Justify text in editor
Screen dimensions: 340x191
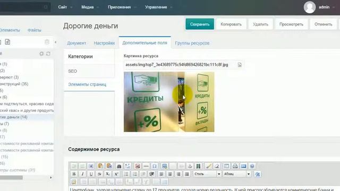click(x=186, y=174)
